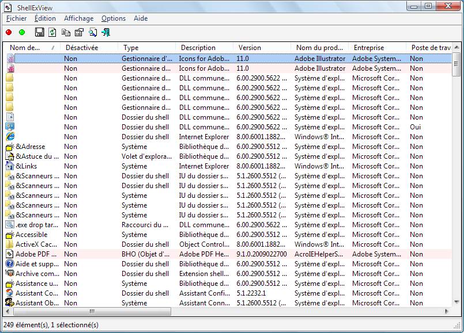464x333 pixels.
Task: Select the row named &Links
Action: (x=228, y=166)
